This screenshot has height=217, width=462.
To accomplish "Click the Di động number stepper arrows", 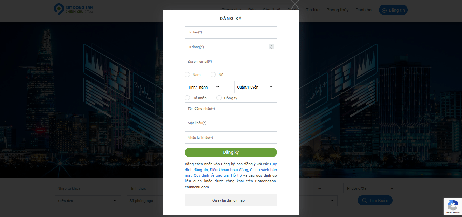I will point(271,47).
